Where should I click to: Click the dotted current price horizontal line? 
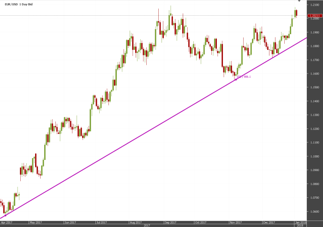(x=154, y=15)
